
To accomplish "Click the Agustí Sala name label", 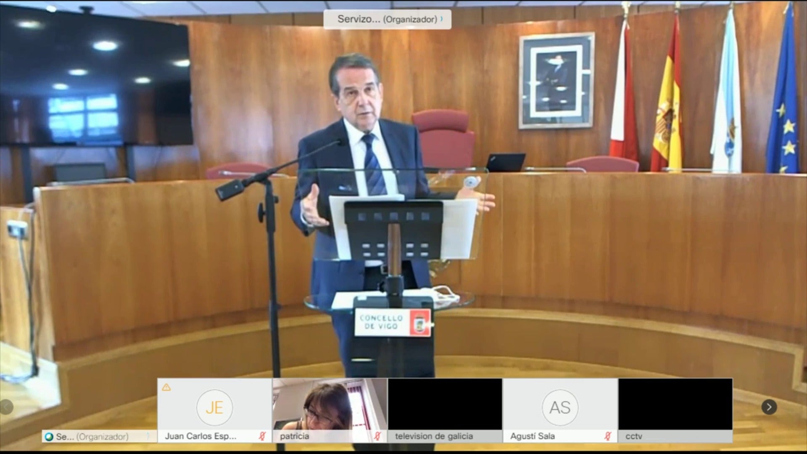I will [x=532, y=436].
